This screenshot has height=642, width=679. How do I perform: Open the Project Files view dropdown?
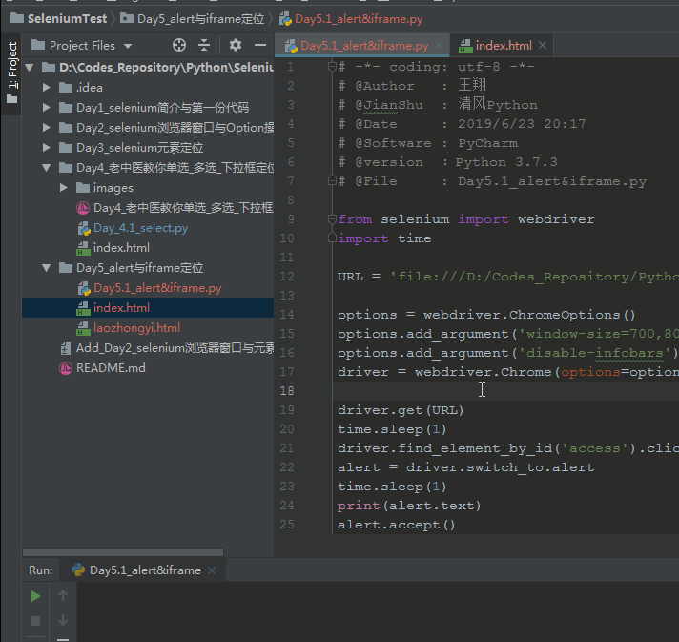click(x=128, y=46)
